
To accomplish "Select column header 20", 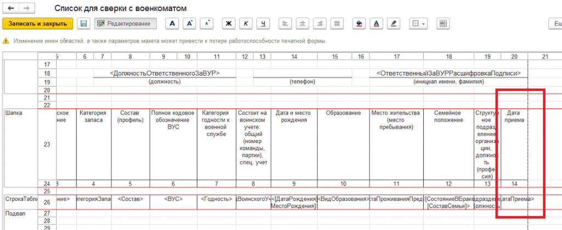I will tap(514, 56).
